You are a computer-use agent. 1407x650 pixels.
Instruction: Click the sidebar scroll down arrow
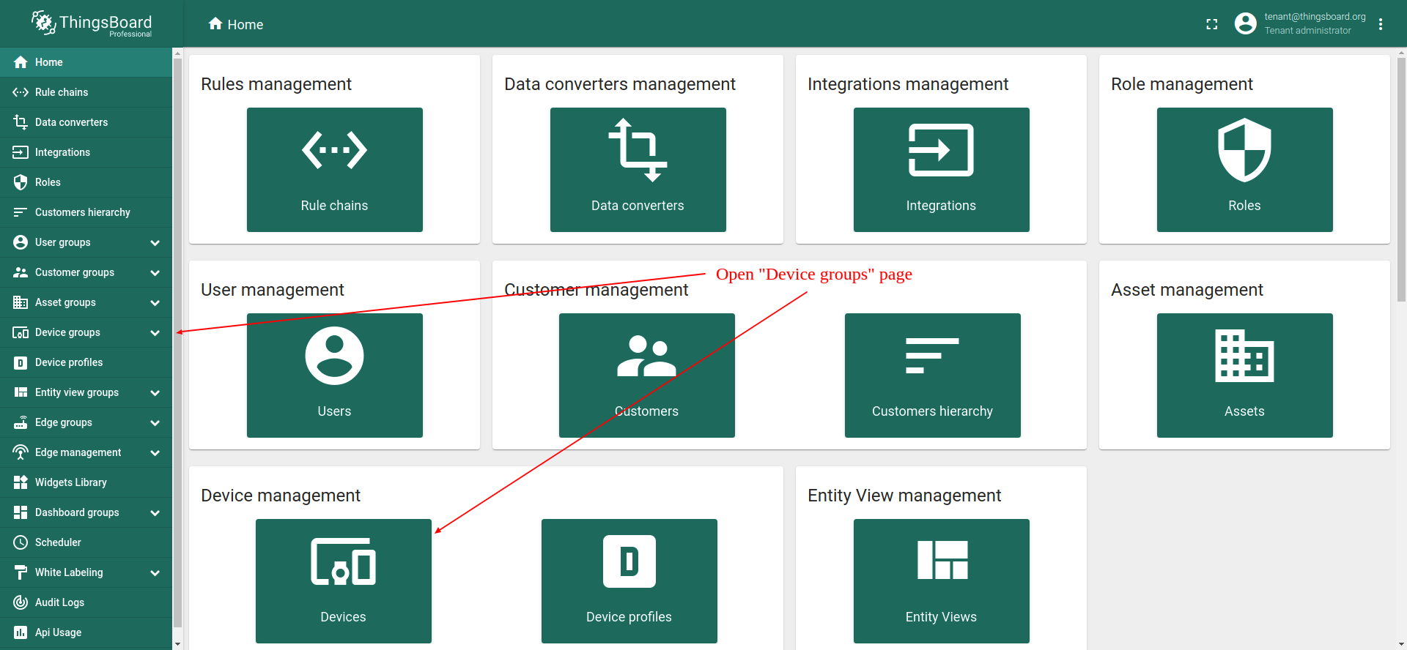(177, 644)
